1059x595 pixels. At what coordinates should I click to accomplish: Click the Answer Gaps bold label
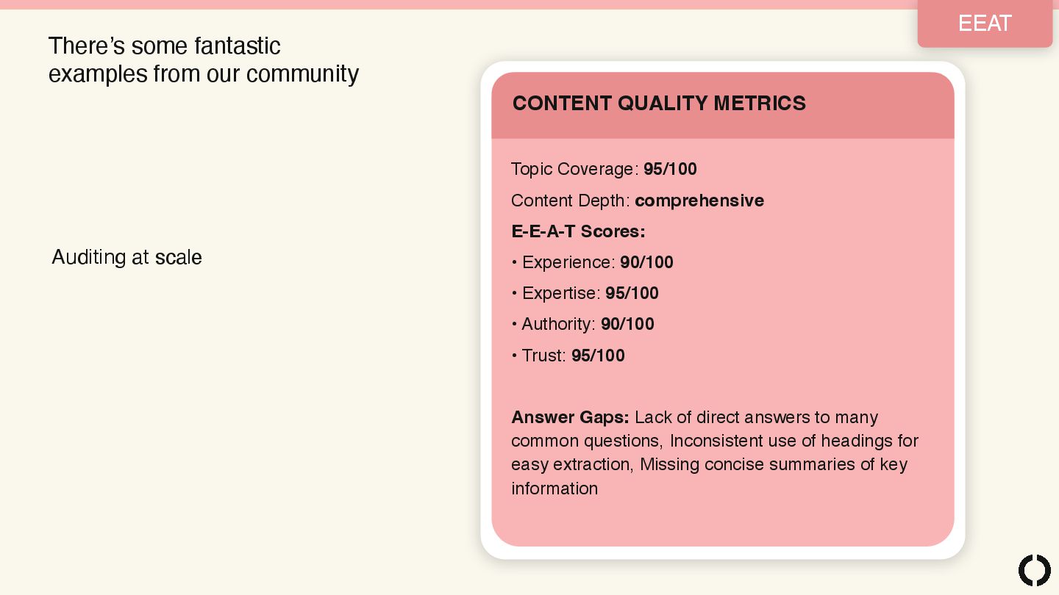pos(570,417)
